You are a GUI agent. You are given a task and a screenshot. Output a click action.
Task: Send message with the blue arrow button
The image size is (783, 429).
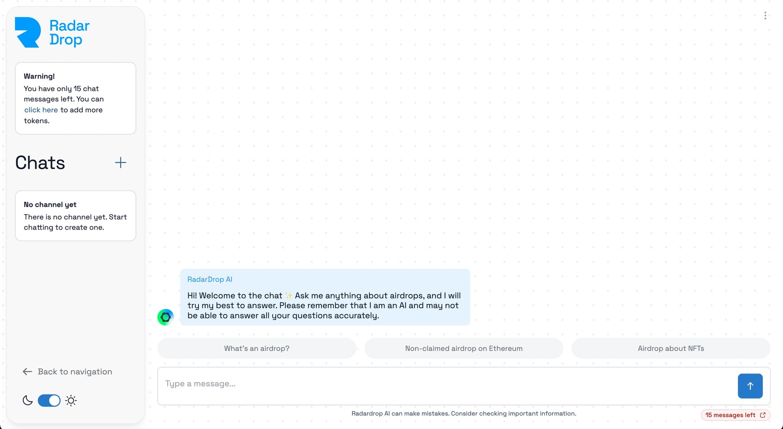[750, 386]
